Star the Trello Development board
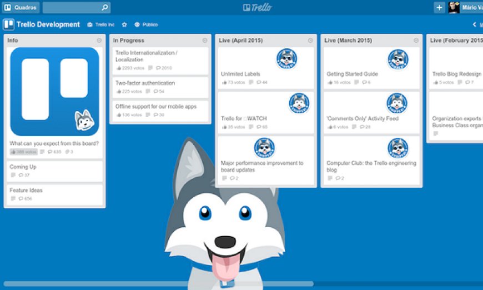The width and height of the screenshot is (483, 290). coord(124,24)
